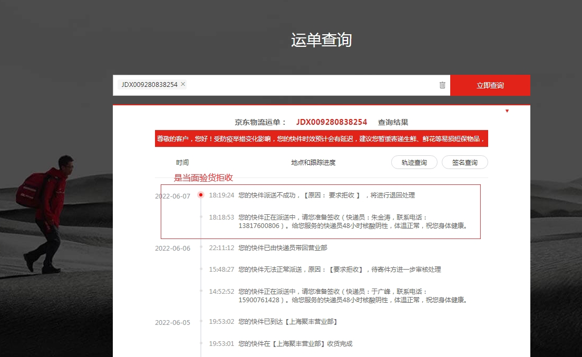
Task: Click the 2022-06-07 date label
Action: pos(172,196)
